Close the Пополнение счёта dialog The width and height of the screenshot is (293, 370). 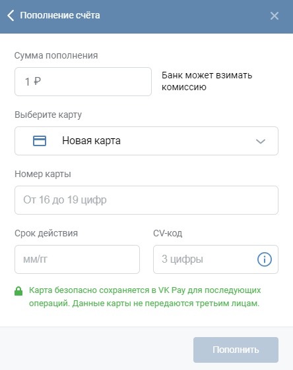[x=275, y=16]
